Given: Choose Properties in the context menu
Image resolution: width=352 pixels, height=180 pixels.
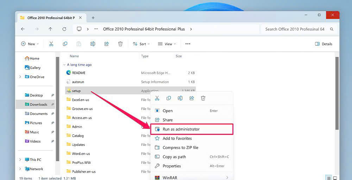Looking at the screenshot, I should [x=171, y=166].
